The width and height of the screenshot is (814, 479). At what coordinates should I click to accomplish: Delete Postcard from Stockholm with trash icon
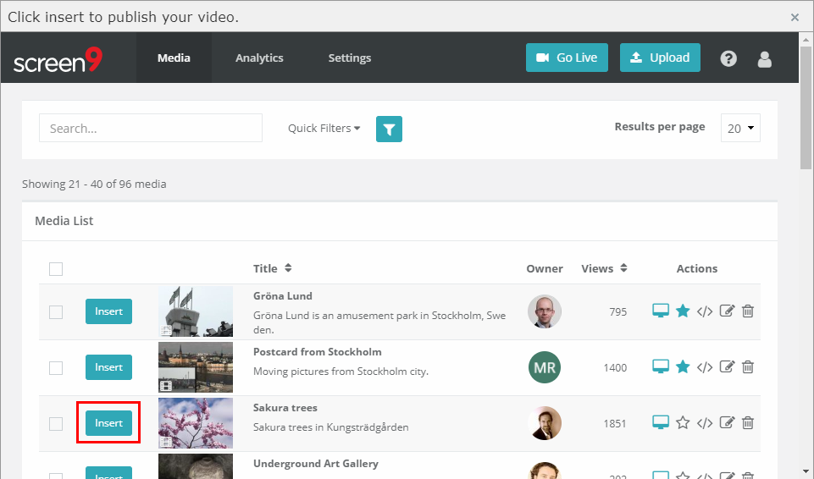(748, 367)
